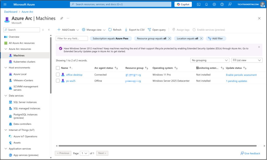Collapse the Application services section
The width and height of the screenshot is (267, 160).
tap(6, 149)
